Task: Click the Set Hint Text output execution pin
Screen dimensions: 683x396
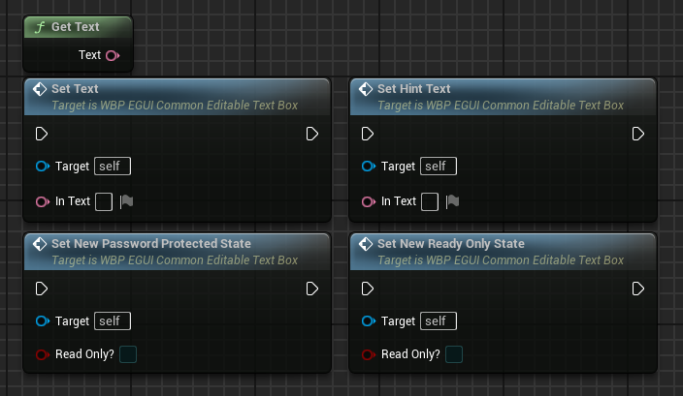Action: tap(637, 134)
